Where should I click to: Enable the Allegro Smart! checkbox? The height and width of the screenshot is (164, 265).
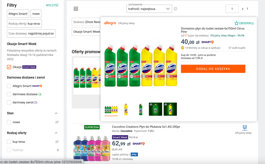coord(9,86)
